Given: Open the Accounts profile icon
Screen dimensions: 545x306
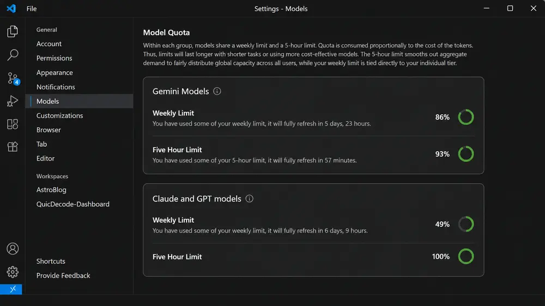Looking at the screenshot, I should [x=13, y=249].
